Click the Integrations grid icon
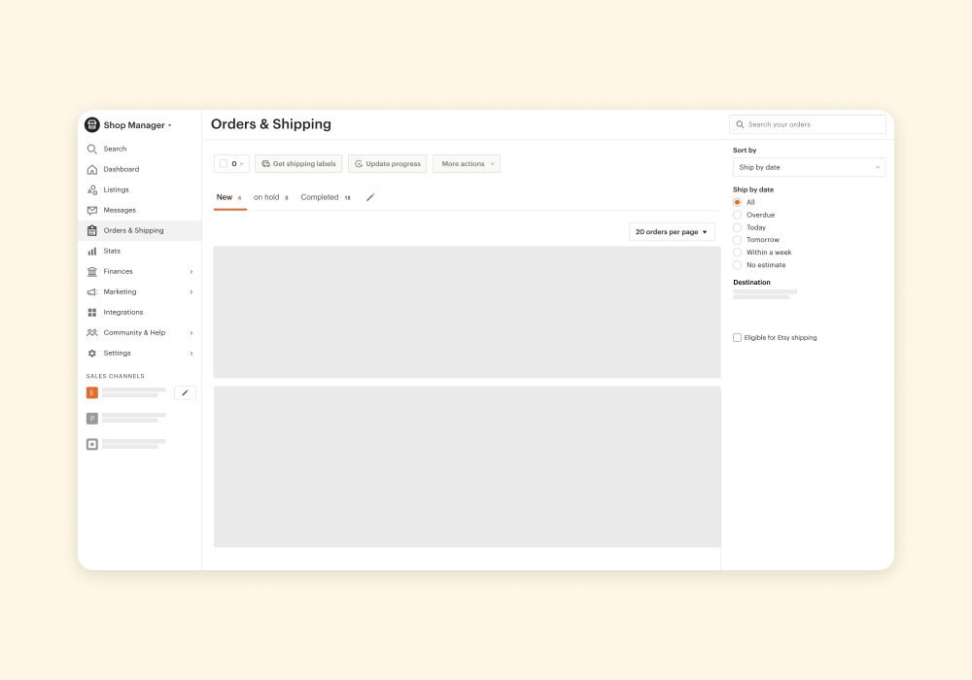Image resolution: width=972 pixels, height=680 pixels. (91, 312)
